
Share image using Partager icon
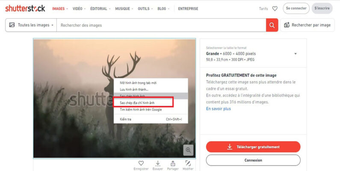173,163
